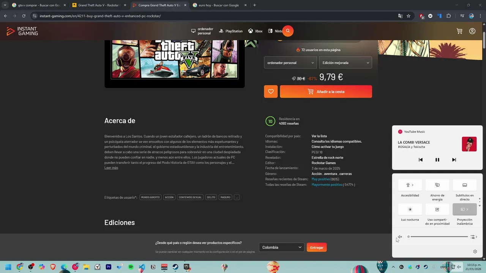Add game to wishlist with the heart button
This screenshot has width=486, height=273.
(x=271, y=91)
